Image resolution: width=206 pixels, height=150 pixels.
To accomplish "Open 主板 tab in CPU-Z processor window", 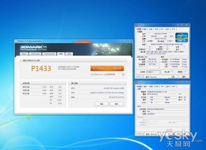I will tap(151, 29).
